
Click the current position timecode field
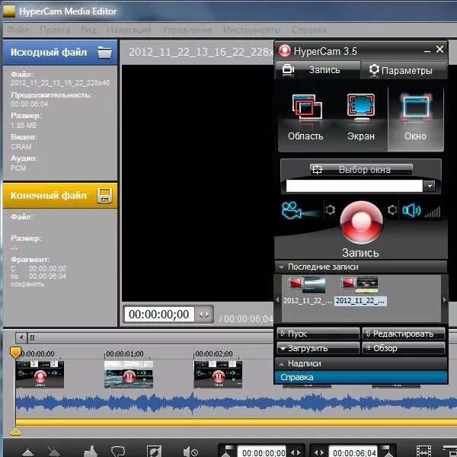click(x=159, y=314)
